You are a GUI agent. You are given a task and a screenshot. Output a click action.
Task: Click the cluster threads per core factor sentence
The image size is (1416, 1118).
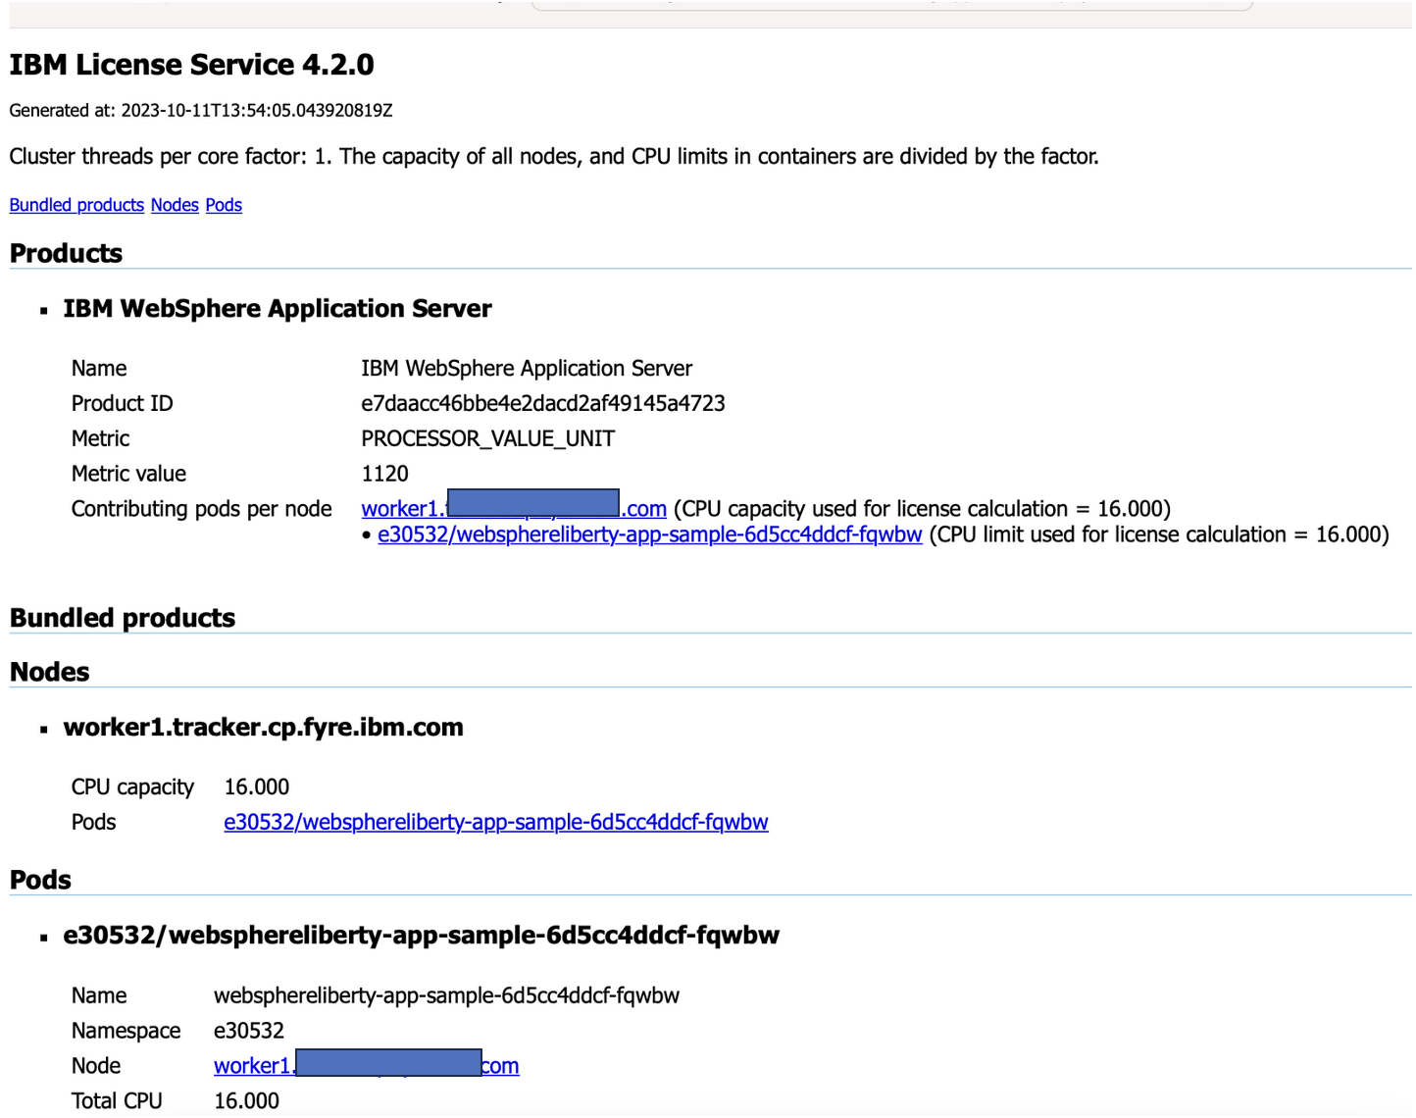tap(554, 156)
